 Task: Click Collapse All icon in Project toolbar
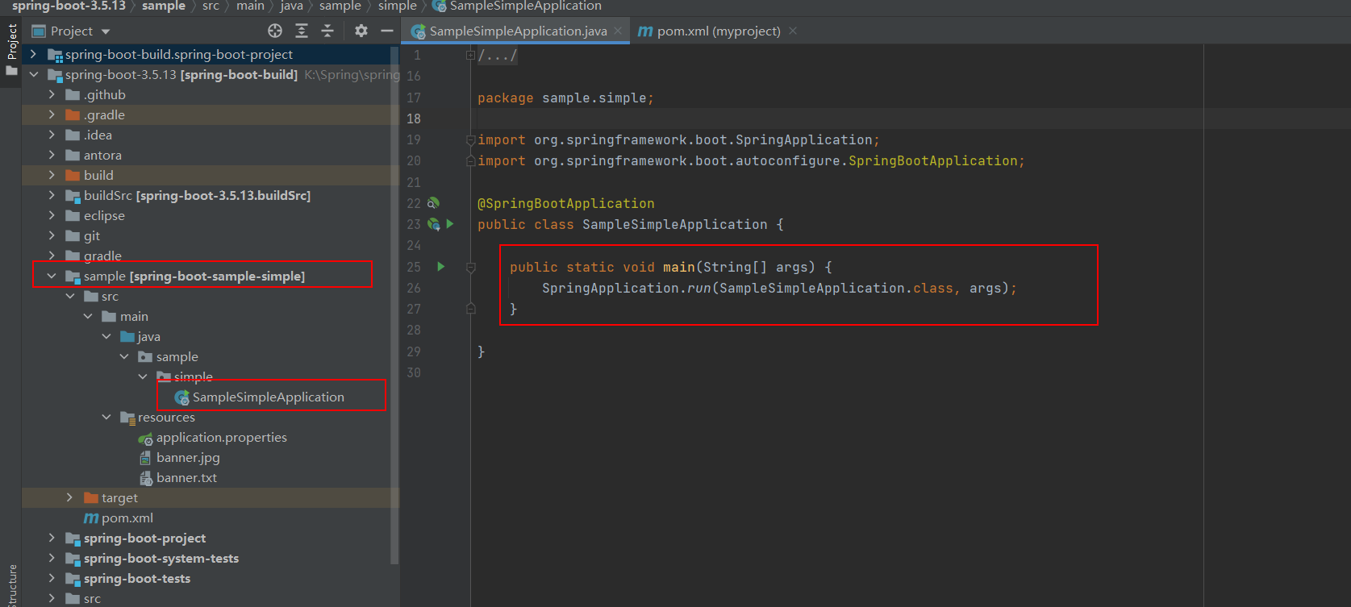327,31
